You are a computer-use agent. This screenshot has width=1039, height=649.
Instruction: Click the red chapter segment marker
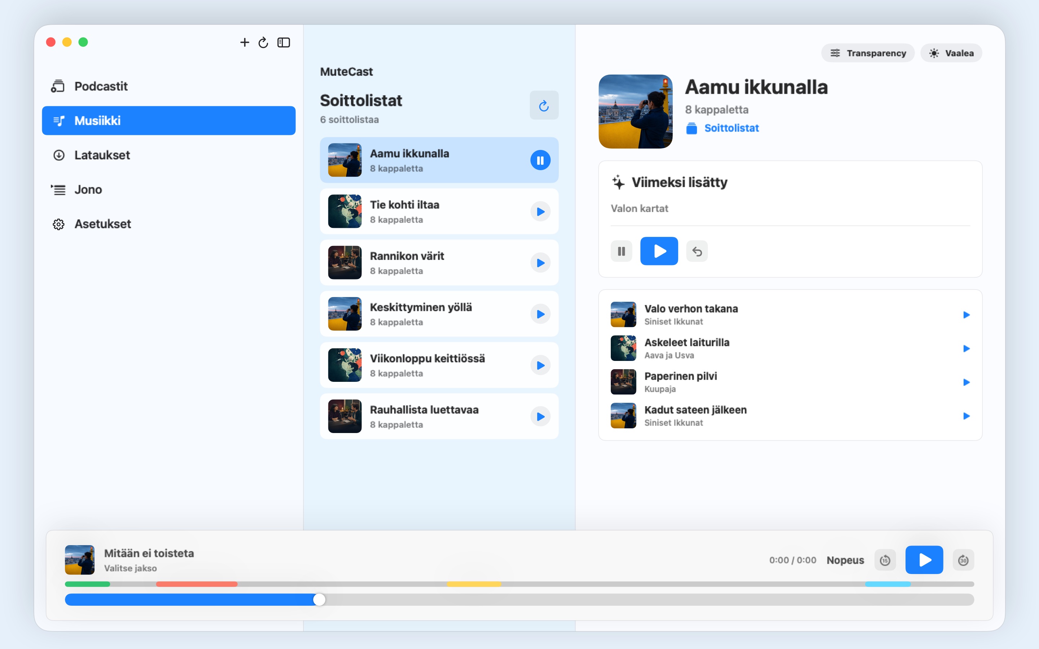[197, 584]
